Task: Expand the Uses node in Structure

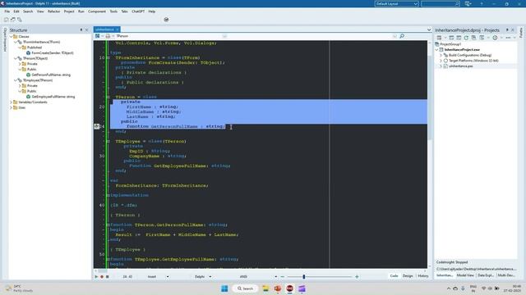Action: 11,107
